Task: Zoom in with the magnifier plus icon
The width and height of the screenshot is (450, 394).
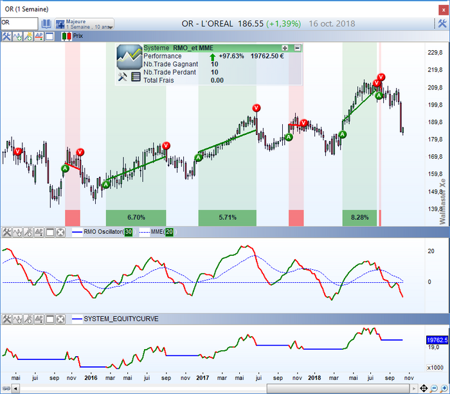Action: click(x=444, y=389)
